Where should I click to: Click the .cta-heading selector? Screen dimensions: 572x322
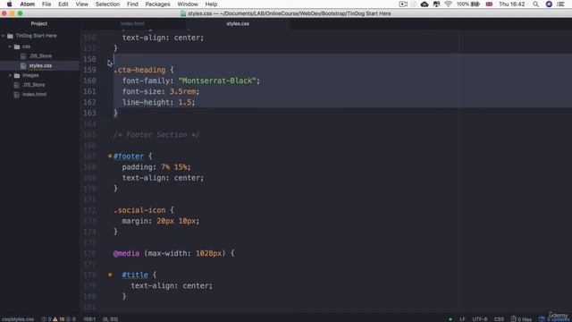pyautogui.click(x=139, y=70)
